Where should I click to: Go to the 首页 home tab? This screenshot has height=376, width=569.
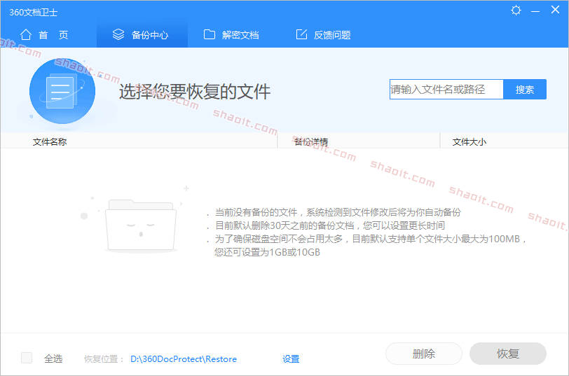click(x=44, y=35)
